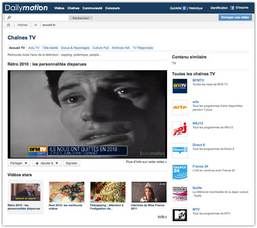Expand the Ajouter à dropdown

[47, 163]
